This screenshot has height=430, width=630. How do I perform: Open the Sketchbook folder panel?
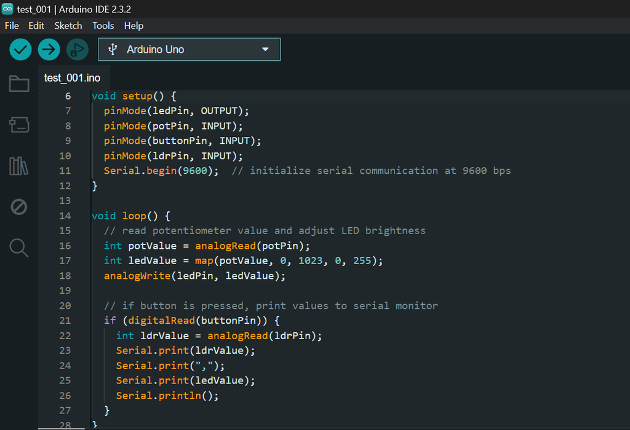click(x=19, y=84)
